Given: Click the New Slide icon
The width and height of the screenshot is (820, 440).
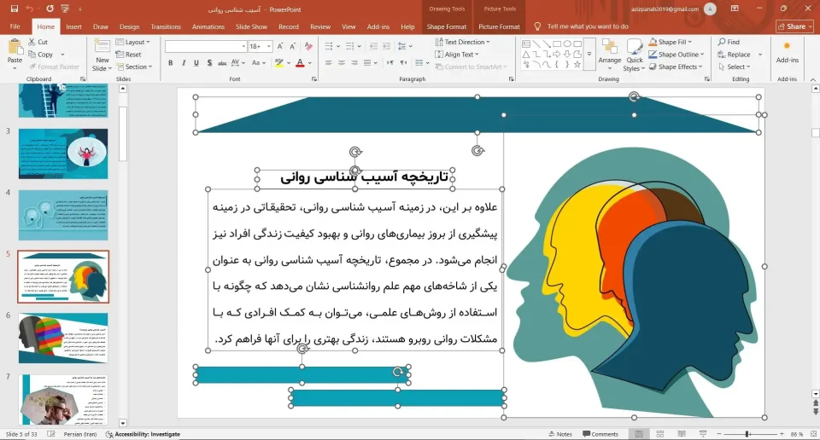Looking at the screenshot, I should pos(102,47).
